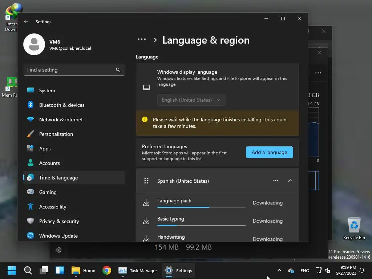Click the Downloading status for Language pack
Screen dimensions: 372x279
click(x=268, y=203)
